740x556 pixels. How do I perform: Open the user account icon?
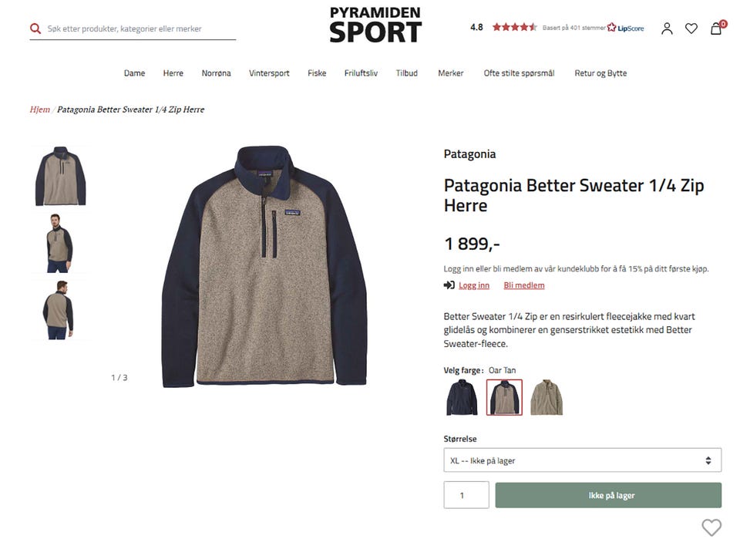click(667, 29)
